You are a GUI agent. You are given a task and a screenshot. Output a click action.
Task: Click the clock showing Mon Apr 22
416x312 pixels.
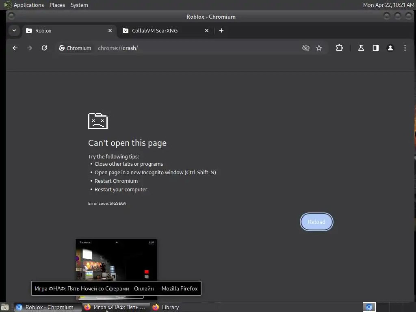(x=388, y=5)
